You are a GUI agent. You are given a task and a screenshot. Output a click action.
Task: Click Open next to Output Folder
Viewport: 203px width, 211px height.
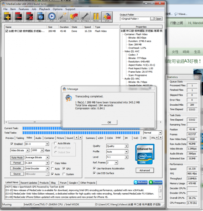pos(159,19)
